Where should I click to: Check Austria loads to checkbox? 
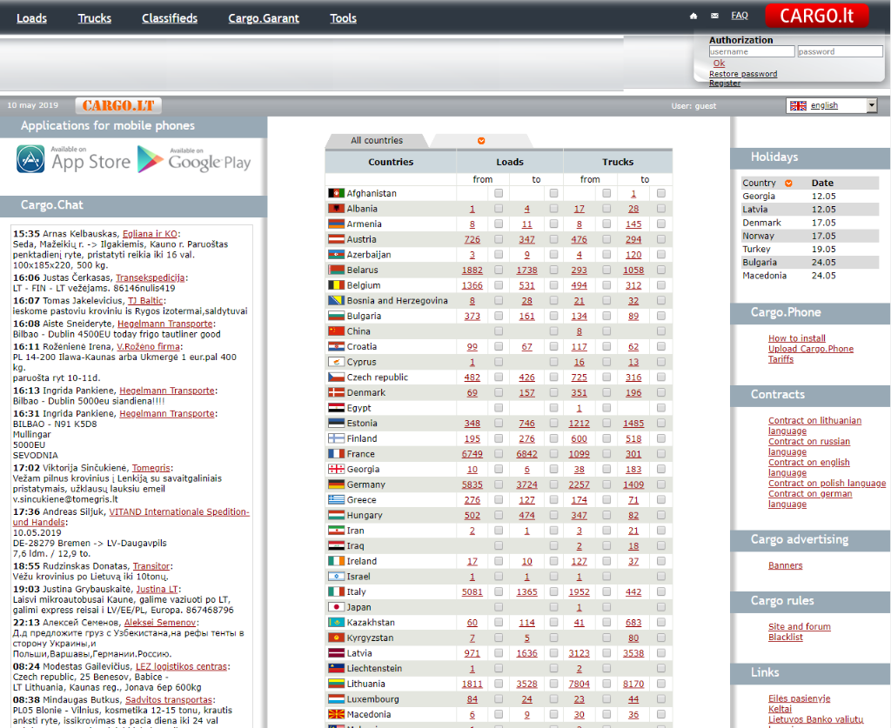click(x=553, y=239)
